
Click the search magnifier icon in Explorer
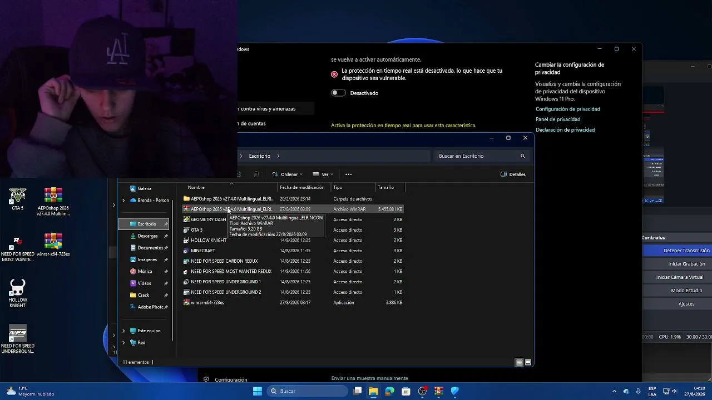pyautogui.click(x=523, y=156)
